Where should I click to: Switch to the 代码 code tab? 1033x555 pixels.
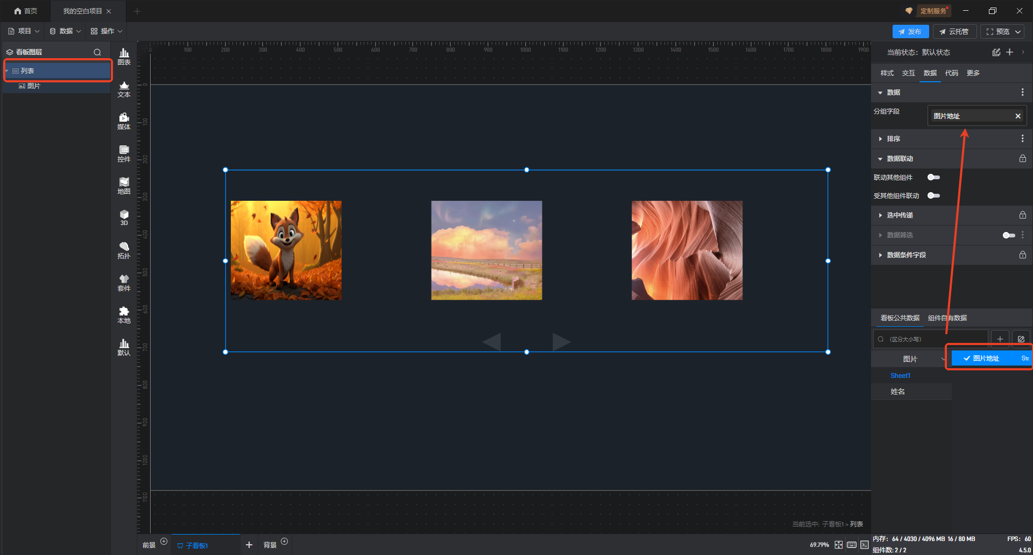[951, 73]
